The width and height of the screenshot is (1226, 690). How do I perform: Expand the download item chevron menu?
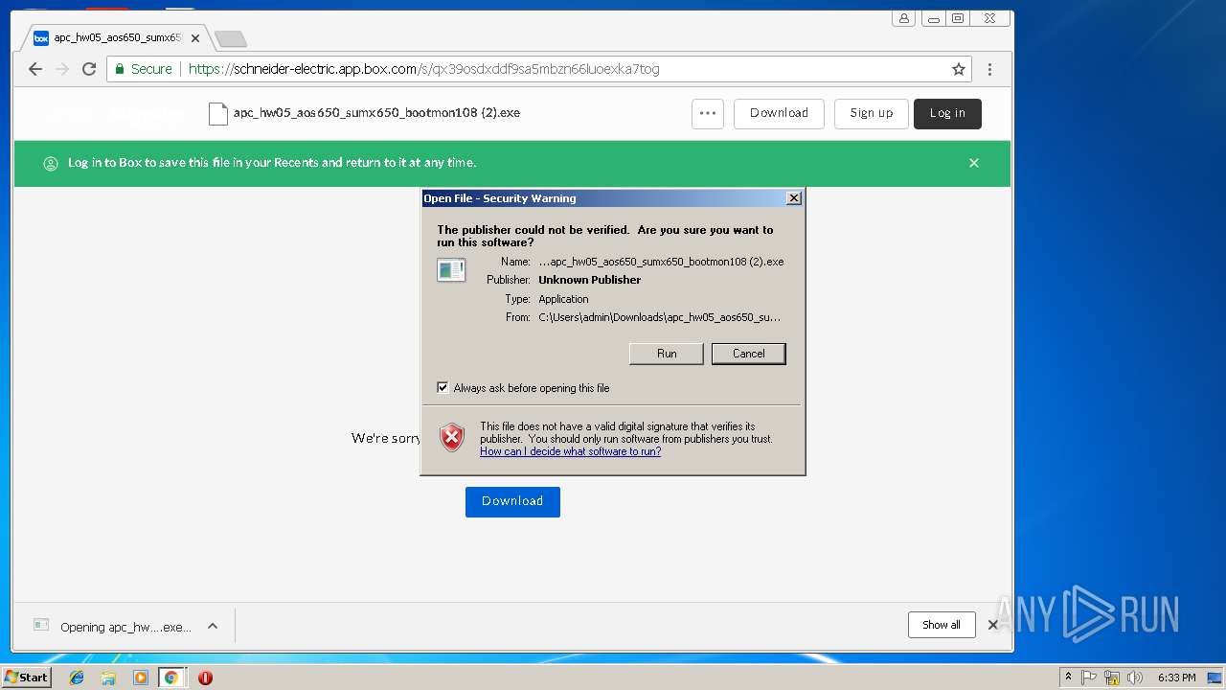click(213, 627)
